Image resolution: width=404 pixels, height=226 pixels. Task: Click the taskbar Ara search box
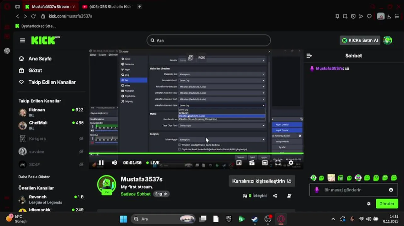163,219
